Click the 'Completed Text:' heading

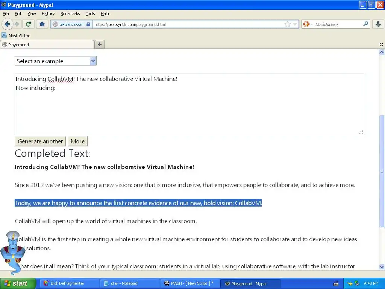(x=52, y=154)
